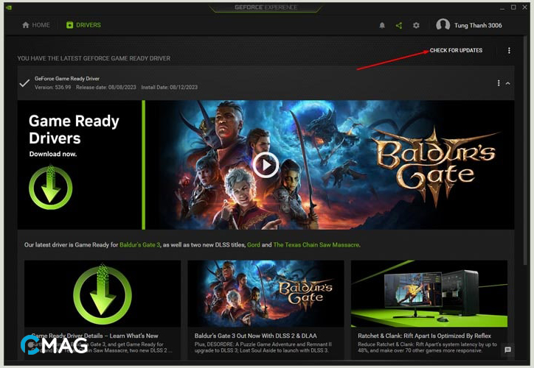Image resolution: width=534 pixels, height=368 pixels.
Task: Click the Tung Thanh 3006 account name
Action: coord(478,26)
